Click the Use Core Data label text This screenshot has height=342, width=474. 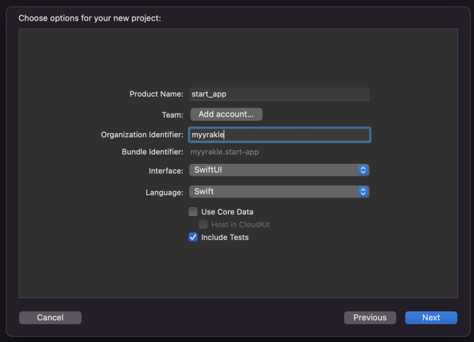[x=228, y=212]
